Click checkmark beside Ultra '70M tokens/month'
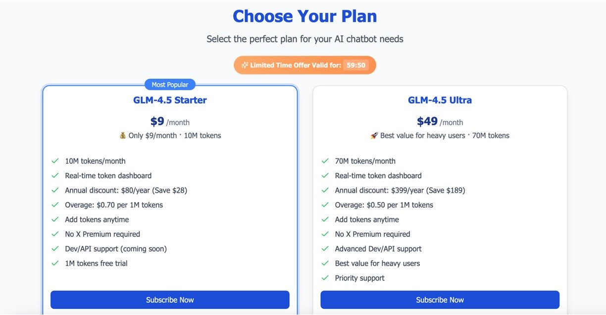 tap(325, 161)
